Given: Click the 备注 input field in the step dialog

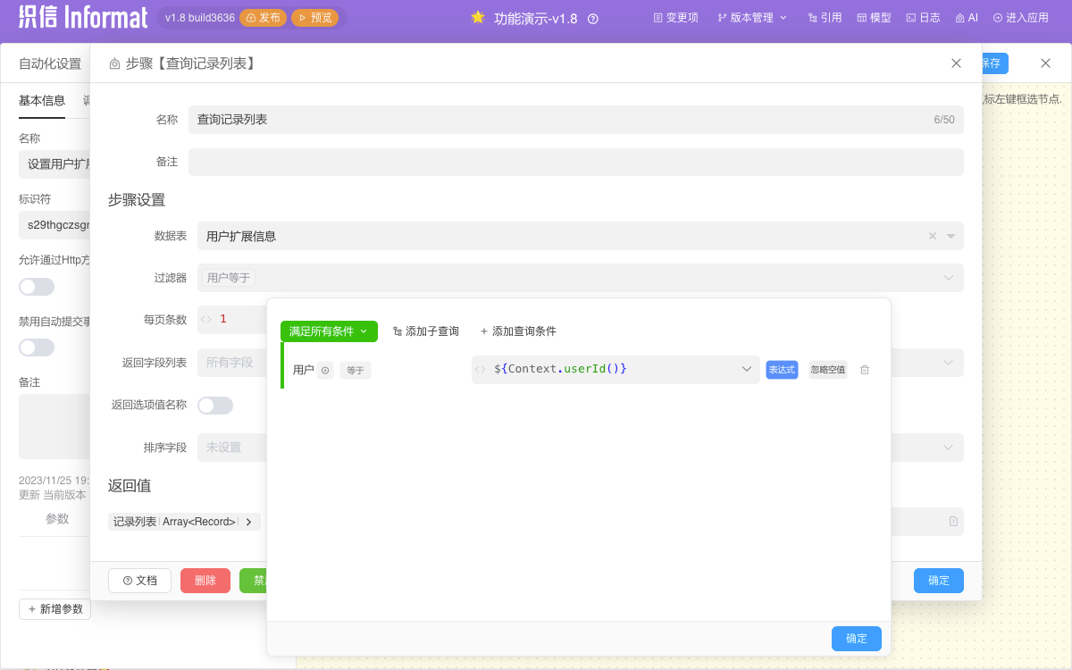Looking at the screenshot, I should pos(575,162).
